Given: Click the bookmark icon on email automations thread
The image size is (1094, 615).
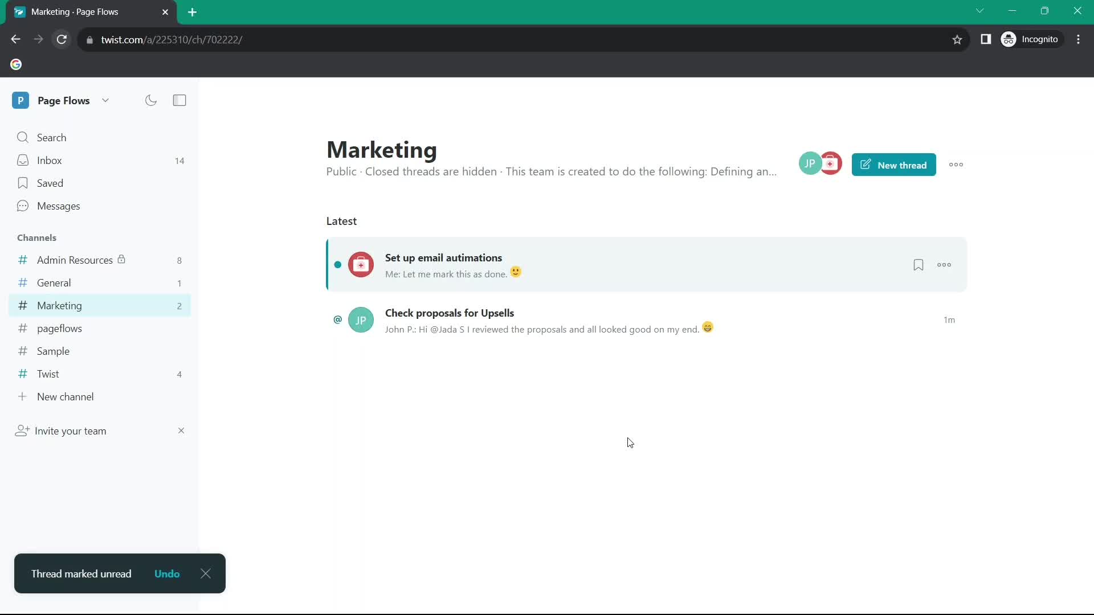Looking at the screenshot, I should point(917,264).
